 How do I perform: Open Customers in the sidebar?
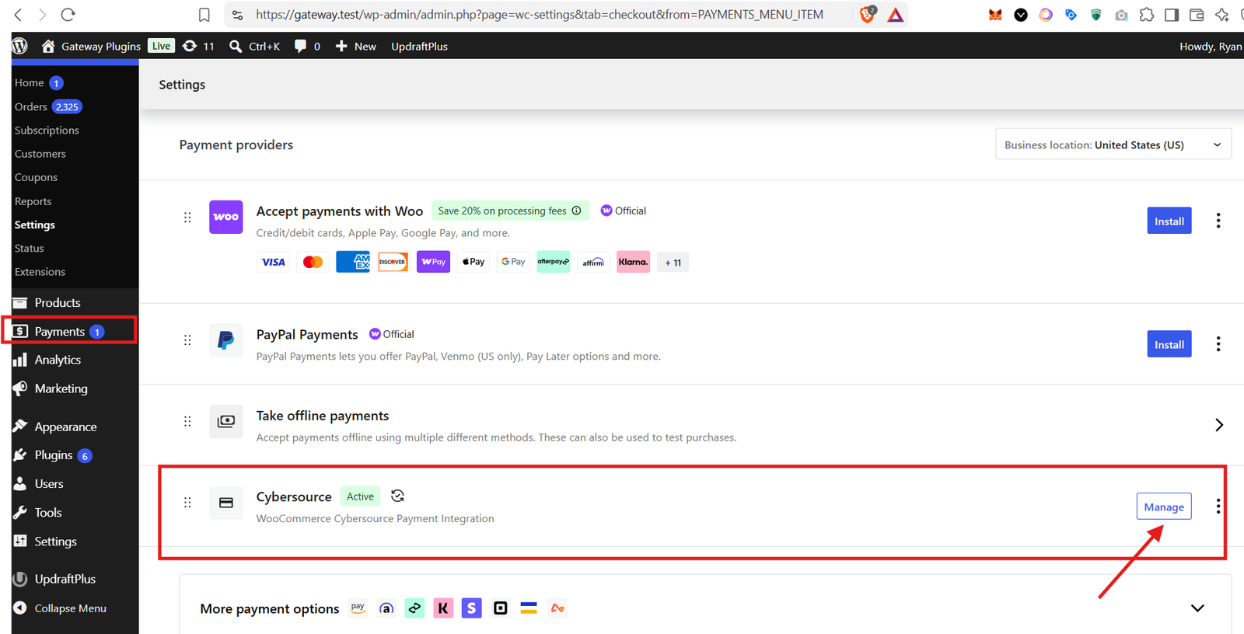point(40,154)
